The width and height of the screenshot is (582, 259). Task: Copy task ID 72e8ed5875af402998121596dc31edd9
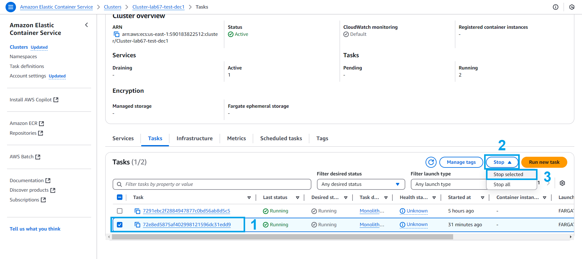click(137, 225)
